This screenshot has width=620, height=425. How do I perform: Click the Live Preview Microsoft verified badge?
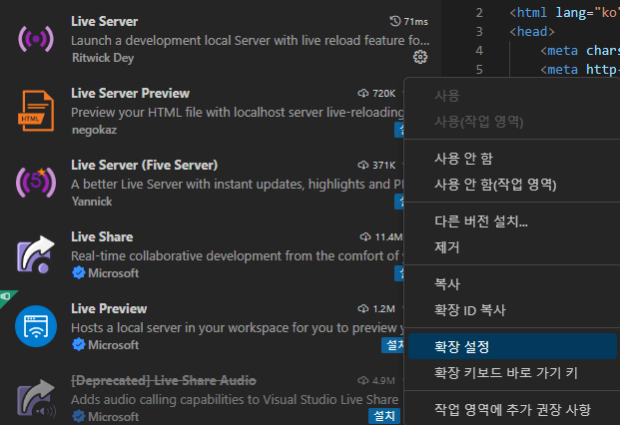[x=79, y=345]
